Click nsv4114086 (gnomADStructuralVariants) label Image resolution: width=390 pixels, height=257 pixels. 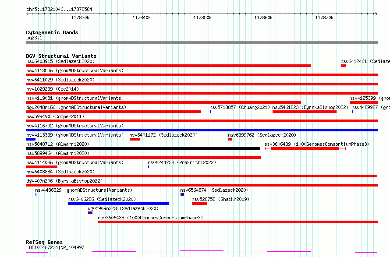[x=75, y=162]
